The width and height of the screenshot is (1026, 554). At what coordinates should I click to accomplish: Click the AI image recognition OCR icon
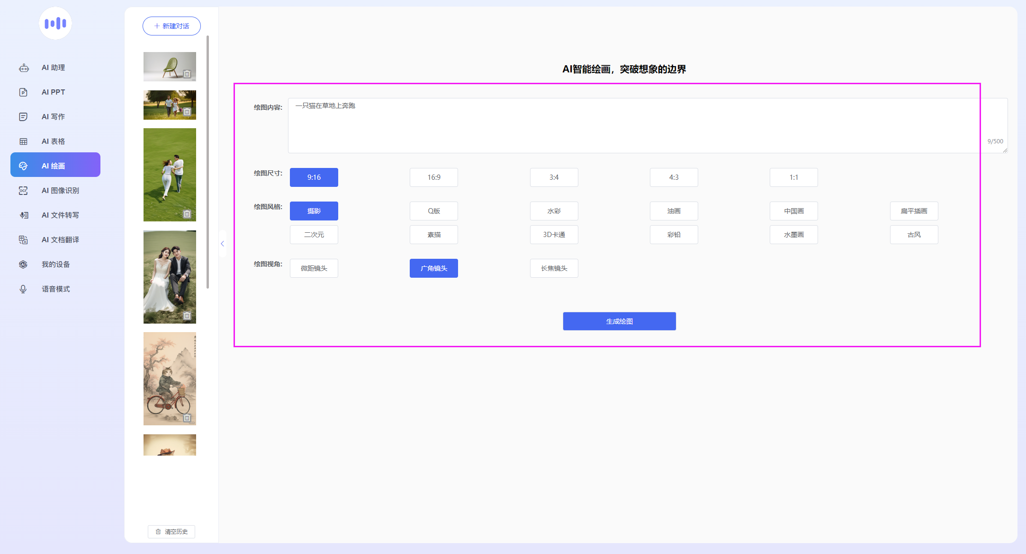point(23,191)
